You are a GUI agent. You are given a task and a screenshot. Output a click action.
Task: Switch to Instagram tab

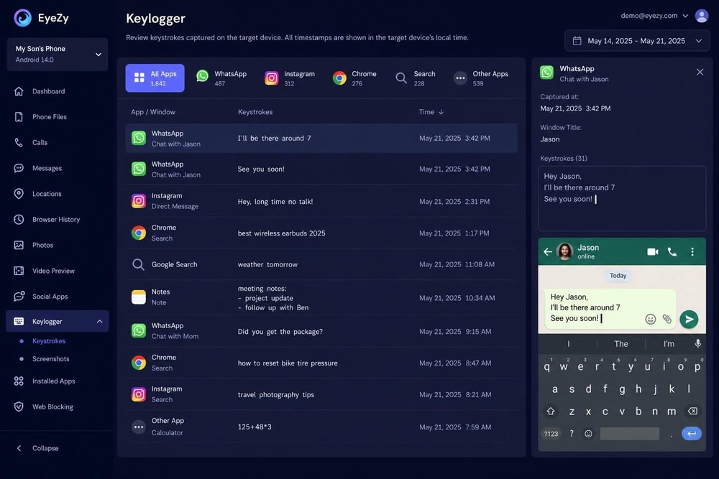tap(290, 78)
